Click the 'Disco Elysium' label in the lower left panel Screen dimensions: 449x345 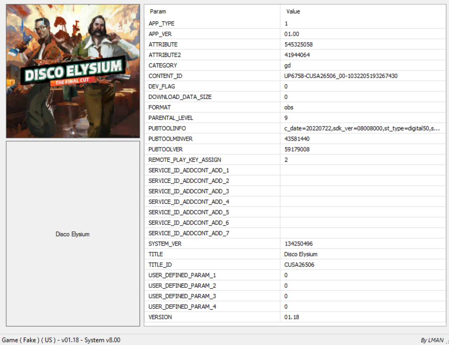tap(73, 234)
